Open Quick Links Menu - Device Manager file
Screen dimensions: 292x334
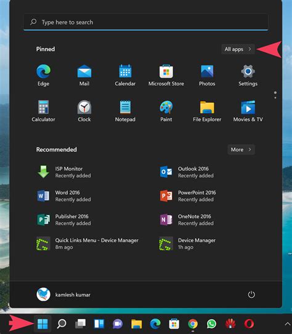coord(87,243)
